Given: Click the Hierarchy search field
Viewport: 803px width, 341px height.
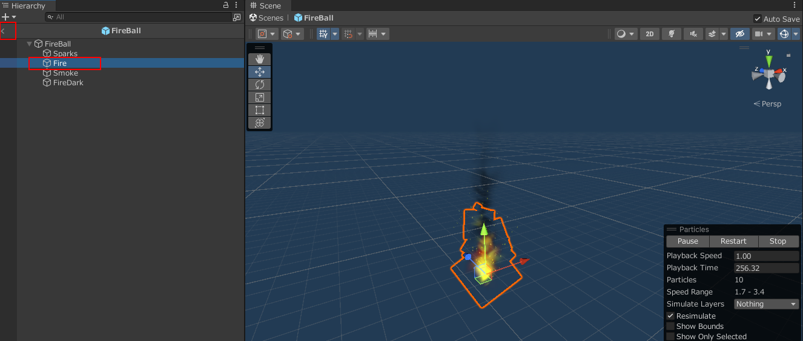Looking at the screenshot, I should pyautogui.click(x=138, y=17).
